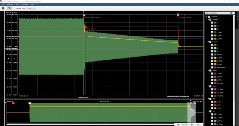Toggle L3_PF channel checkbox
This screenshot has height=126, width=239.
point(212,108)
